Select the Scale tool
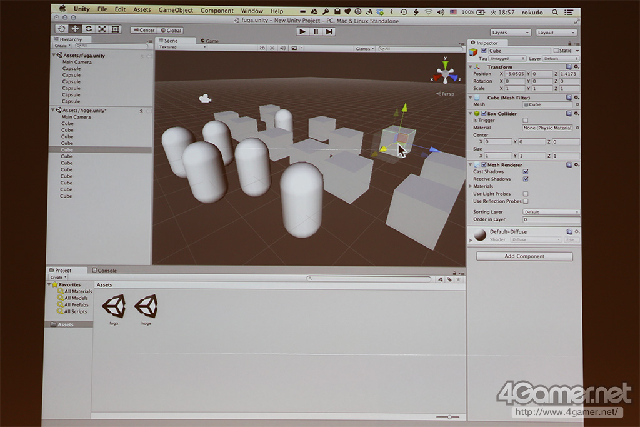 102,29
